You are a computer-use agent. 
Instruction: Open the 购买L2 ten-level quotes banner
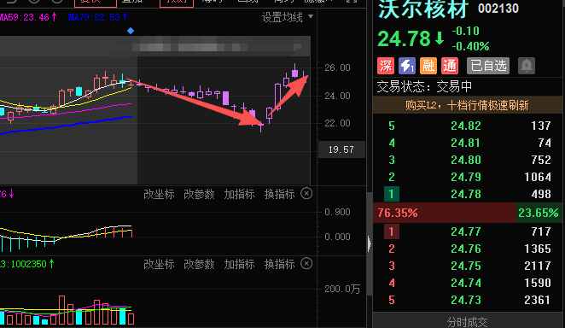point(467,105)
